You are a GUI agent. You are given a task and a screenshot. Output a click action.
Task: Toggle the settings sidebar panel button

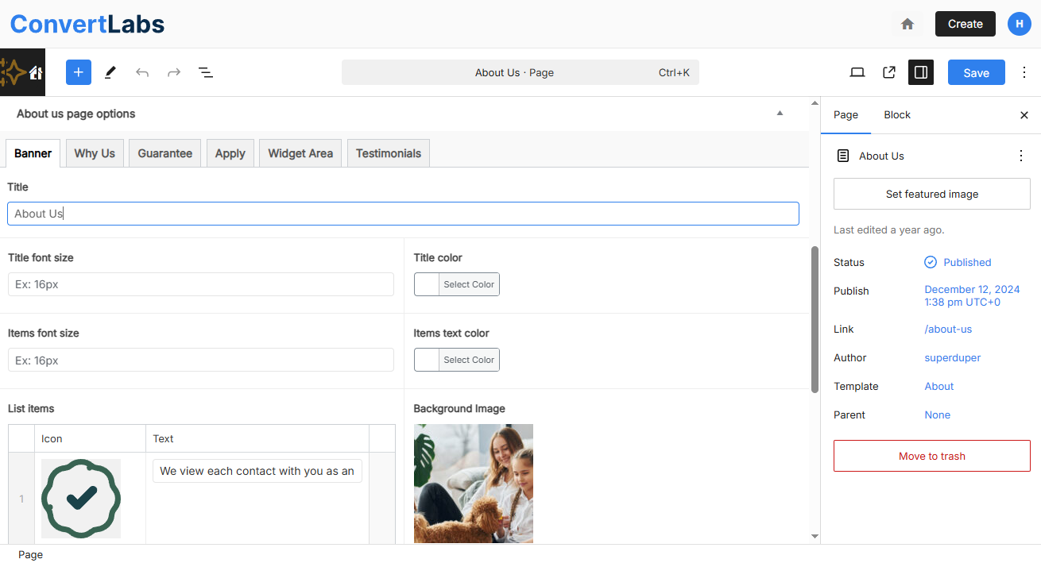point(921,72)
